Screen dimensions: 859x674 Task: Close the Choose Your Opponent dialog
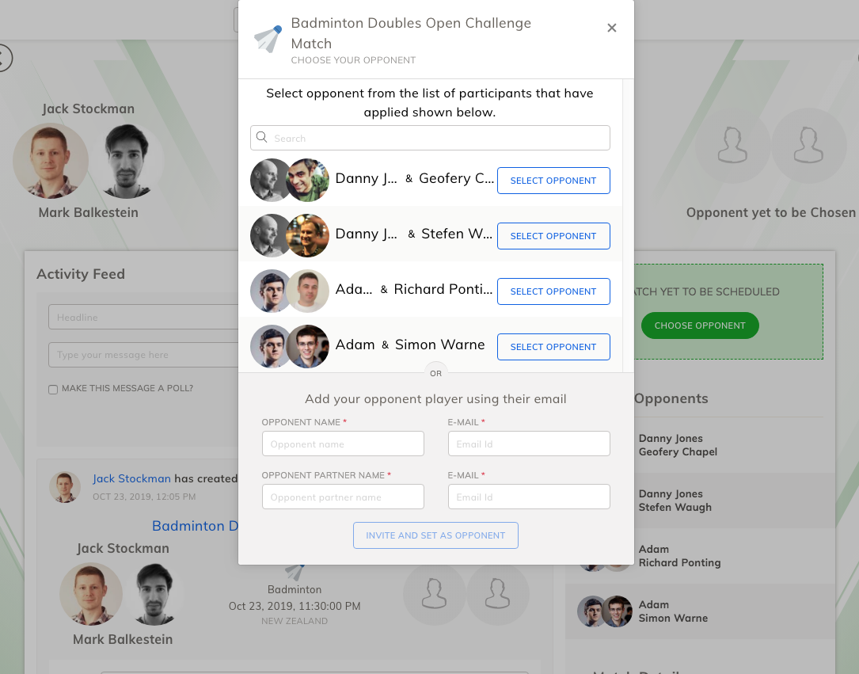[x=611, y=28]
